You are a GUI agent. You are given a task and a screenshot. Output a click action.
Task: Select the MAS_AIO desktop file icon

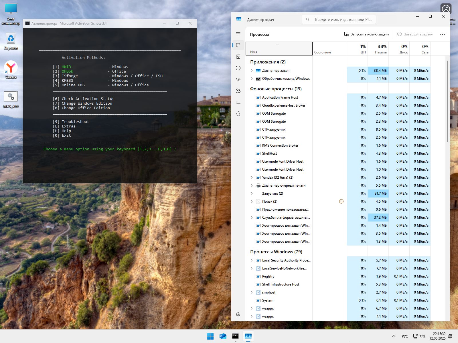coord(11,99)
